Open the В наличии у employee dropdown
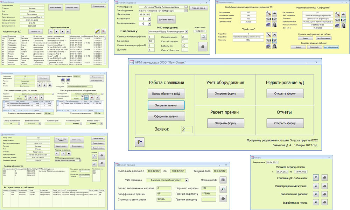 click(187, 32)
